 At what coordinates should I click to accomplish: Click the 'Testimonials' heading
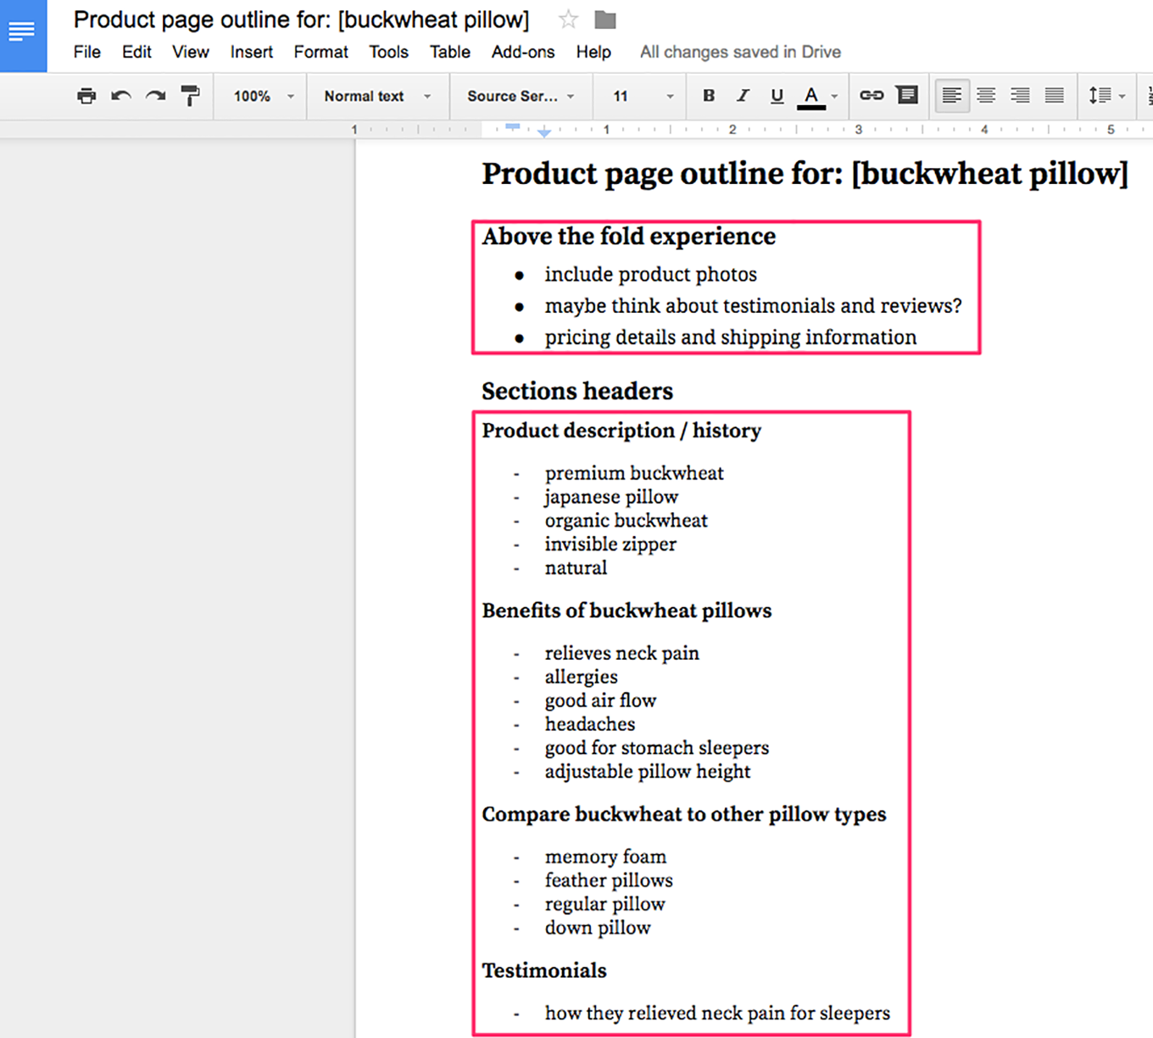click(544, 970)
